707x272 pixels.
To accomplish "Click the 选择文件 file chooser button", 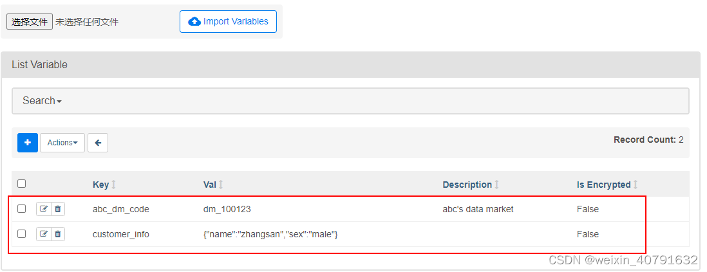I will point(30,22).
